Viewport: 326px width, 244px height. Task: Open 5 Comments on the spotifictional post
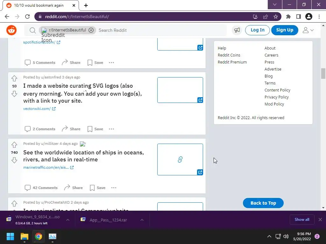click(40, 63)
